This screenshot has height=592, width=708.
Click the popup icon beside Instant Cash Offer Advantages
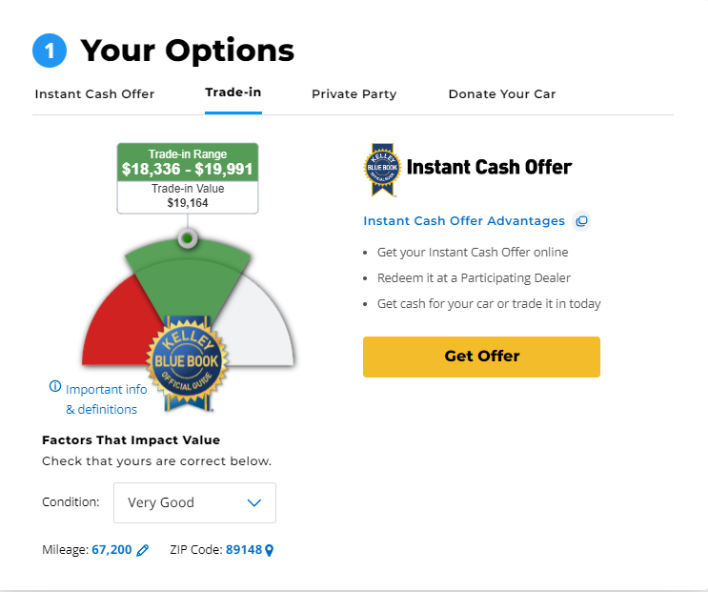(x=581, y=221)
